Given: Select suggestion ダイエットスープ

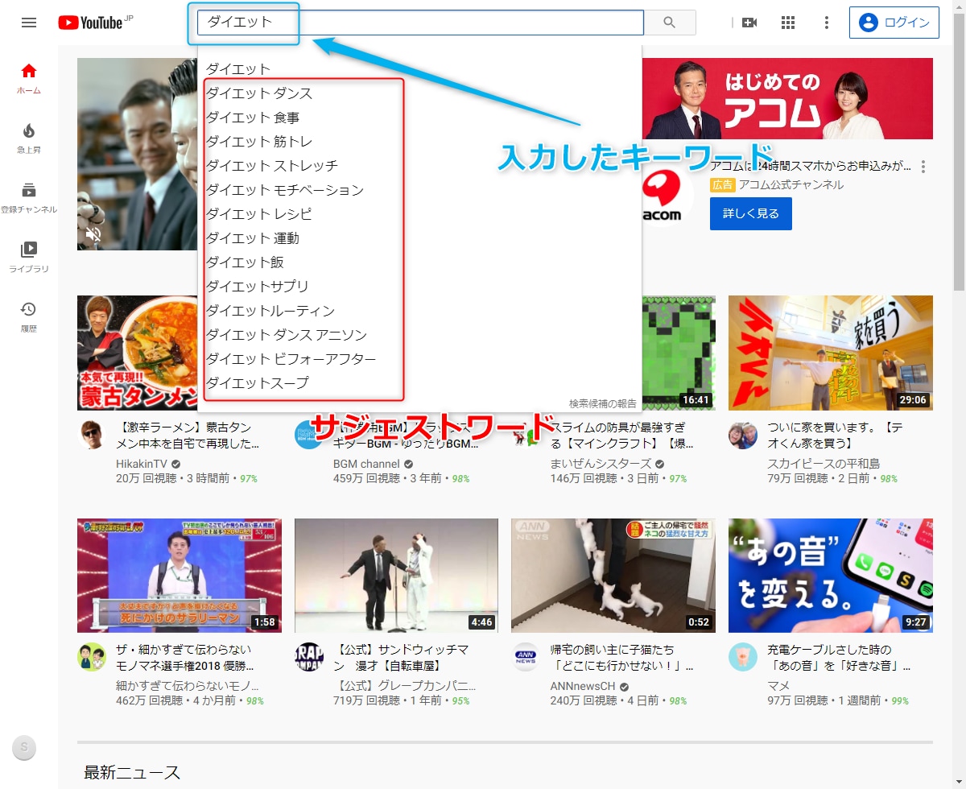Looking at the screenshot, I should pyautogui.click(x=419, y=383).
